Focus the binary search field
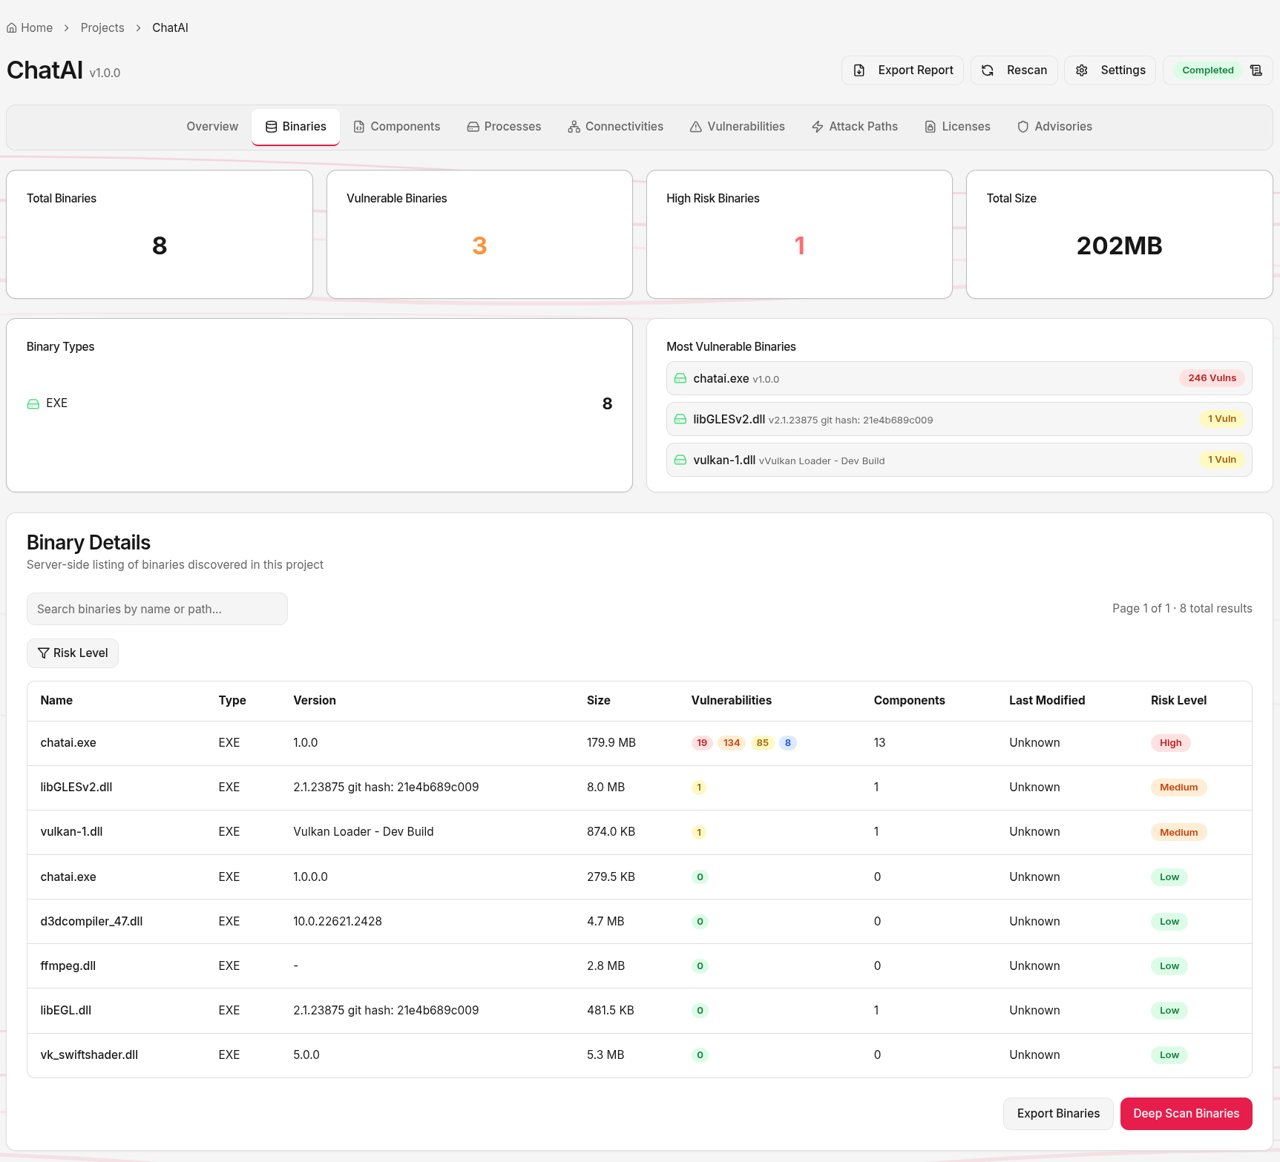 tap(157, 609)
